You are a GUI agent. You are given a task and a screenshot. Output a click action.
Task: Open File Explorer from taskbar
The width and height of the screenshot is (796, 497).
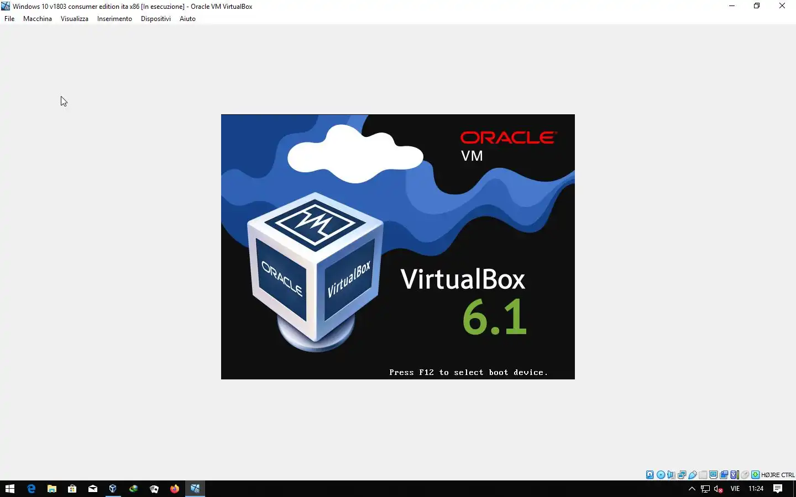coord(51,489)
